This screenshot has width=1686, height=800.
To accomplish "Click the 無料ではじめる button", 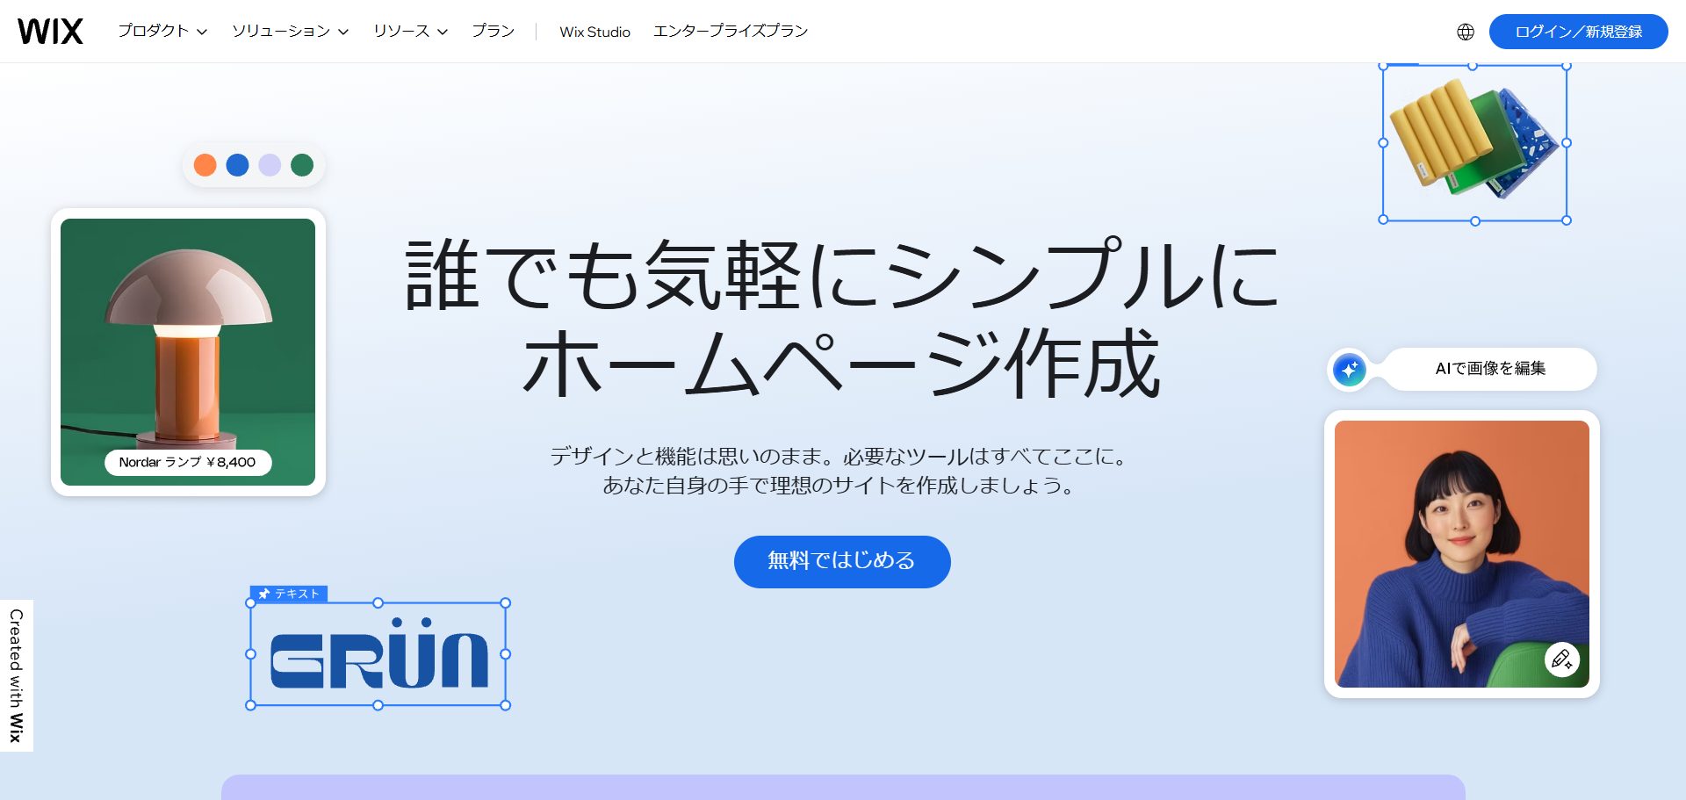I will [x=841, y=561].
